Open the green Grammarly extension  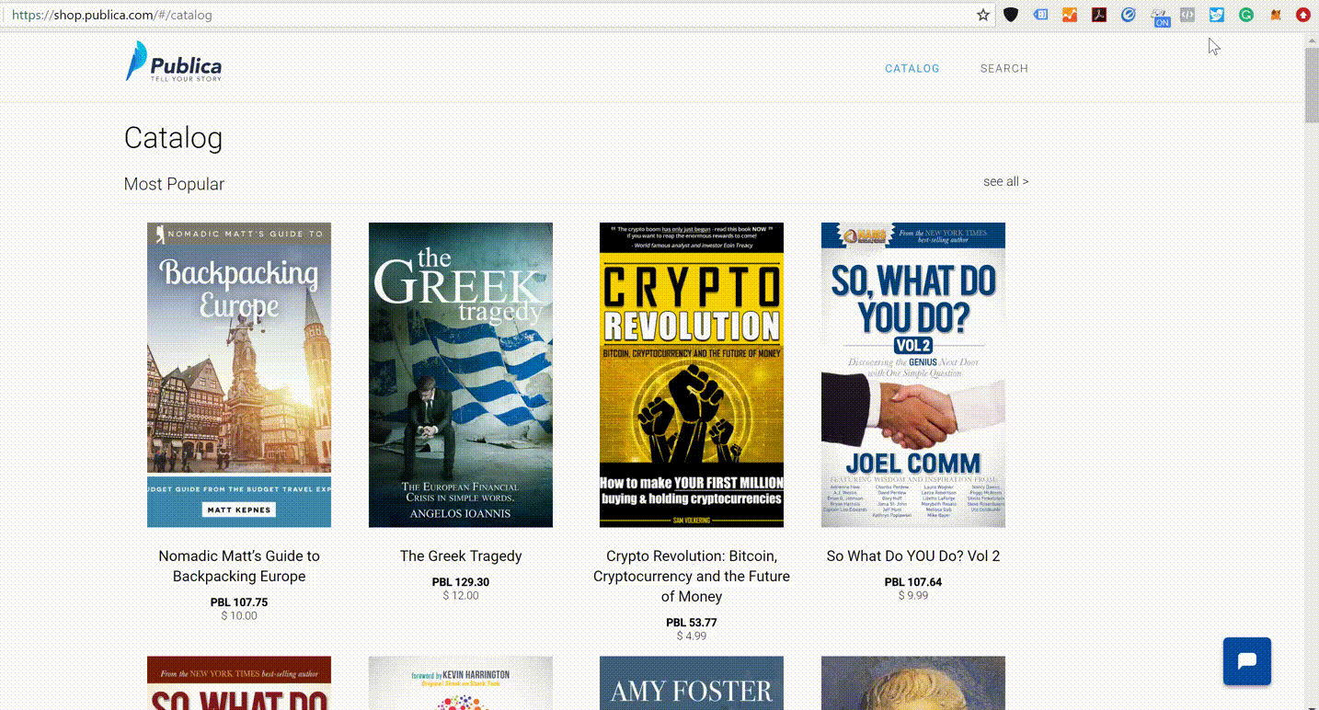[1246, 15]
